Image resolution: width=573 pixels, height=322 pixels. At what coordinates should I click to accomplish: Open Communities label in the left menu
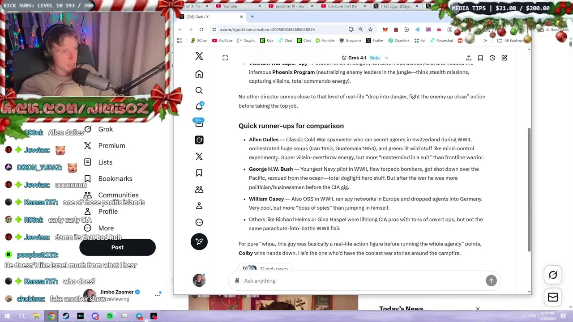click(118, 195)
